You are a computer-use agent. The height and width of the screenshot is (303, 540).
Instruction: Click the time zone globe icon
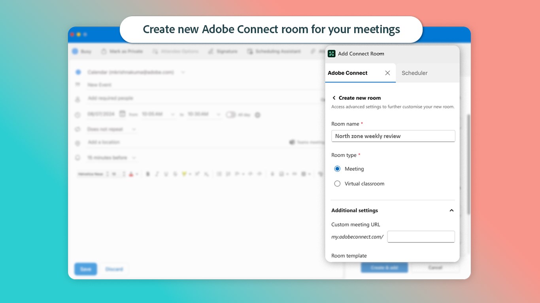258,115
